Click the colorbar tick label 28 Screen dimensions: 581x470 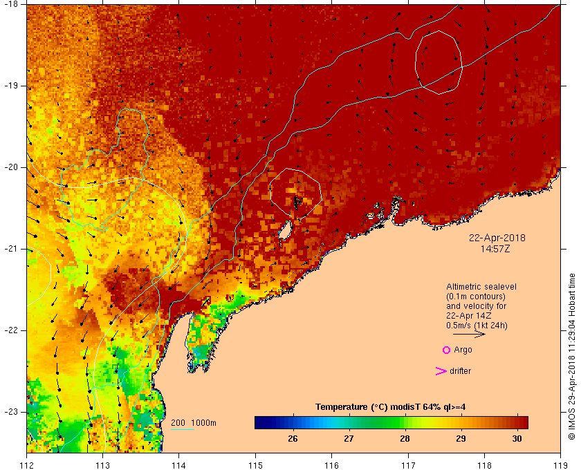(x=405, y=439)
